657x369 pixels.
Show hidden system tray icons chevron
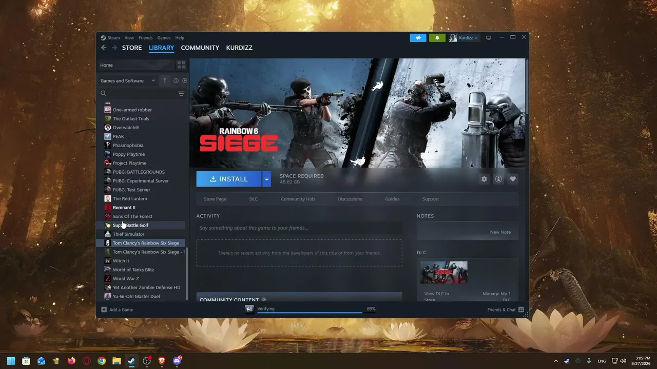(x=556, y=361)
